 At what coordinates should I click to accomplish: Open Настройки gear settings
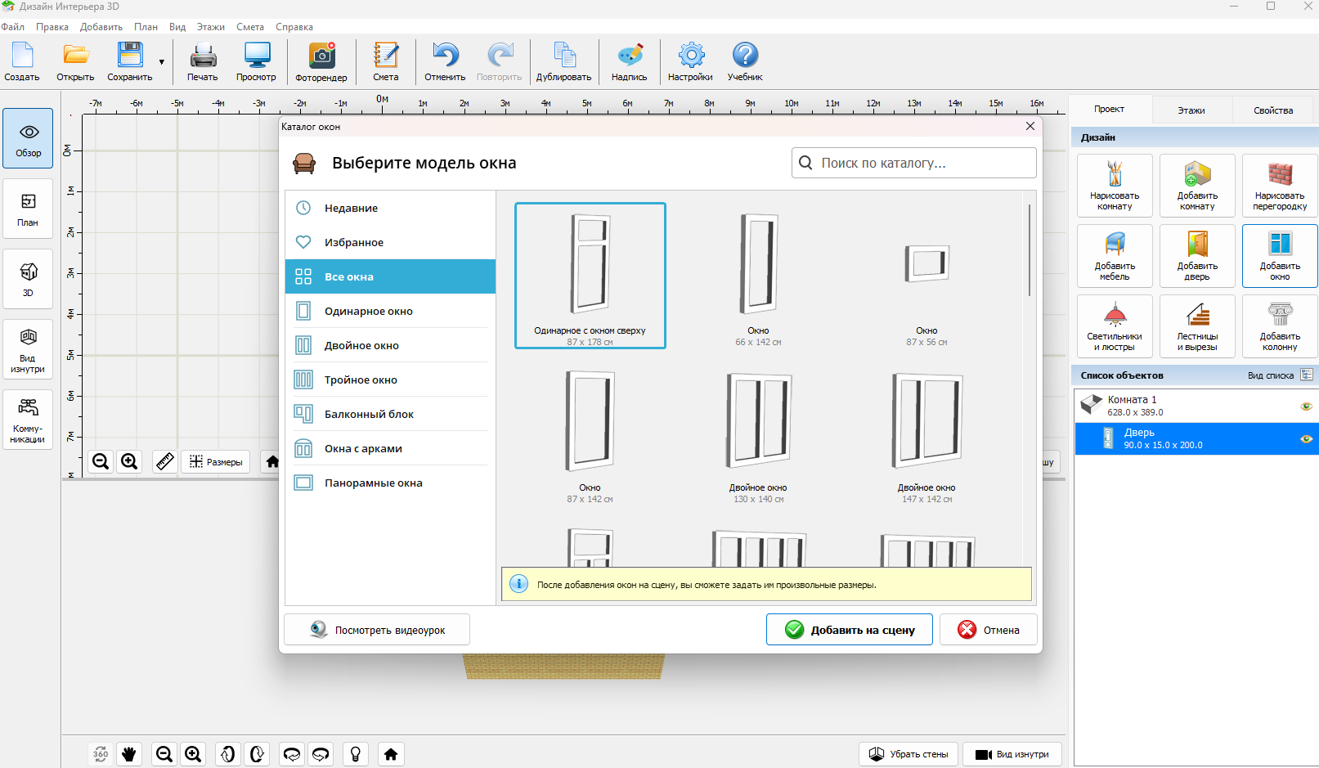(x=690, y=62)
